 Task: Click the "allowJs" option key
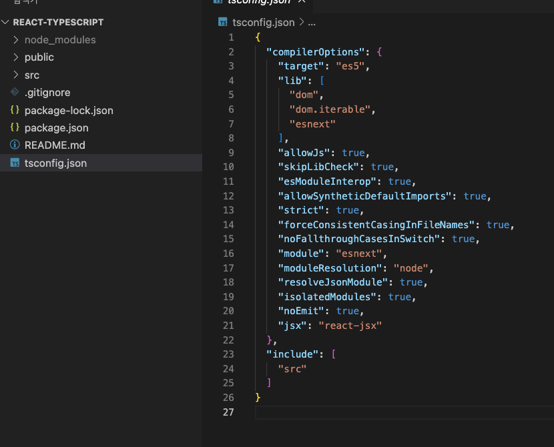coord(304,153)
